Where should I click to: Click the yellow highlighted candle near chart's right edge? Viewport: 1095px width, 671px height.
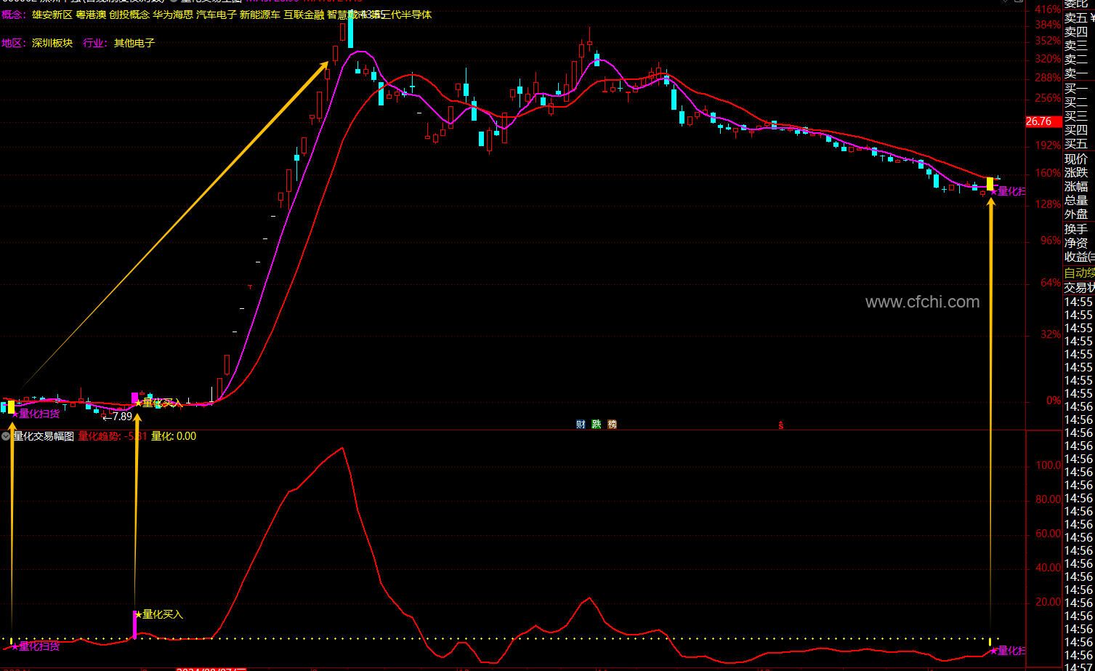990,184
